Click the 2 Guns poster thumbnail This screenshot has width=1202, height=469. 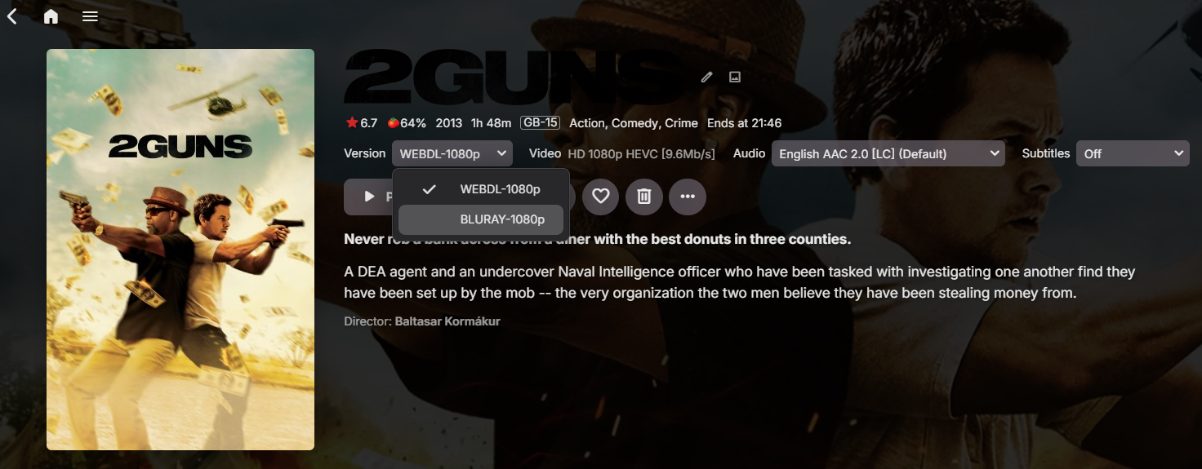point(180,250)
